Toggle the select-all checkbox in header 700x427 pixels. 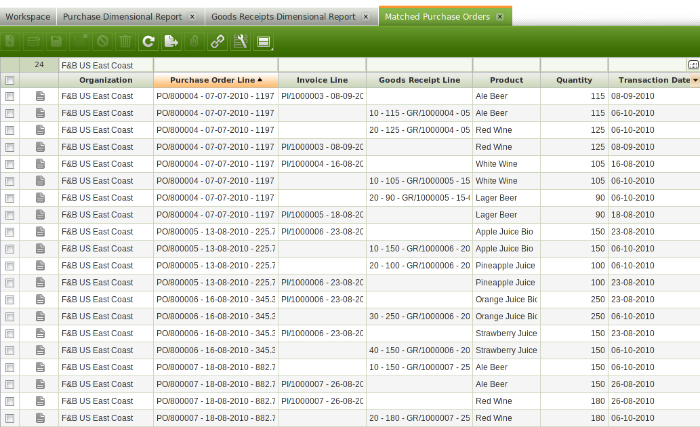click(x=9, y=80)
